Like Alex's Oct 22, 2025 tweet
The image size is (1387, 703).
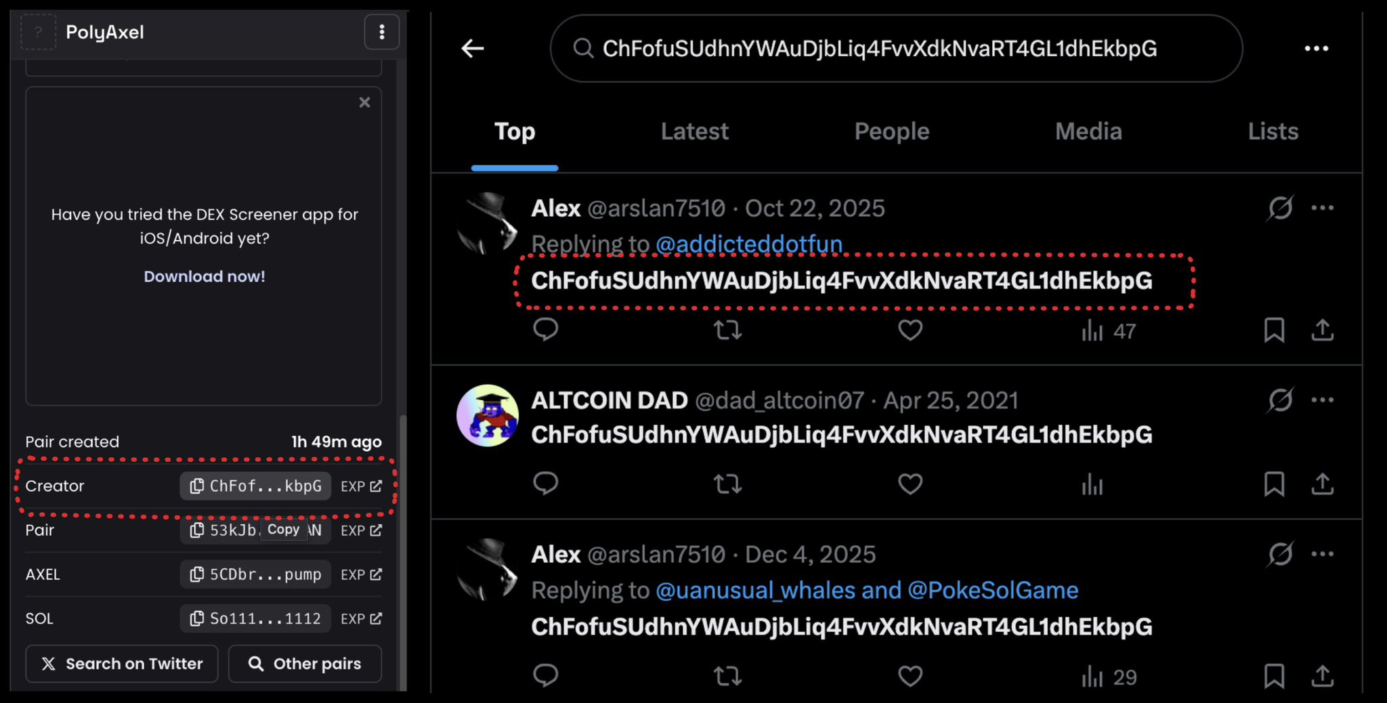[910, 331]
